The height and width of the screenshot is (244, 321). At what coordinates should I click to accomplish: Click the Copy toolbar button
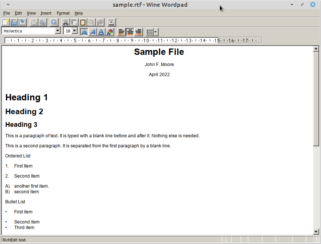(x=74, y=22)
